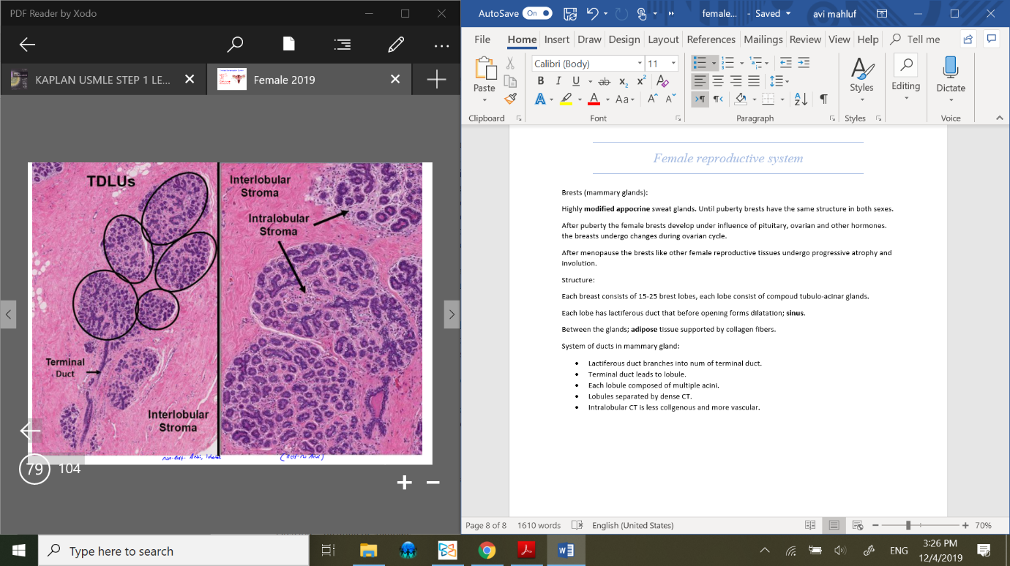
Task: Open the search tool in Xodo
Action: (x=235, y=45)
